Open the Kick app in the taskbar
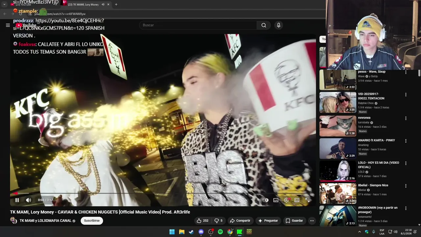 [240, 232]
